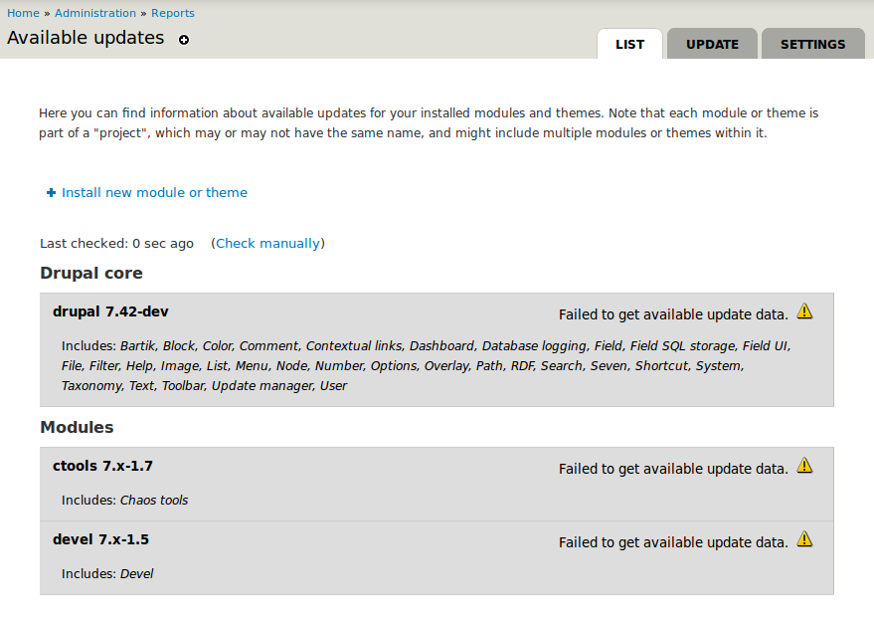Screen dimensions: 874x617
Task: Click the warning icon in the ctools 7.x-1.7 row
Action: coord(804,466)
